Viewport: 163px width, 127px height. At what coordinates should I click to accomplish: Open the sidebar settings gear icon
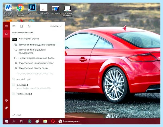click(x=6, y=100)
